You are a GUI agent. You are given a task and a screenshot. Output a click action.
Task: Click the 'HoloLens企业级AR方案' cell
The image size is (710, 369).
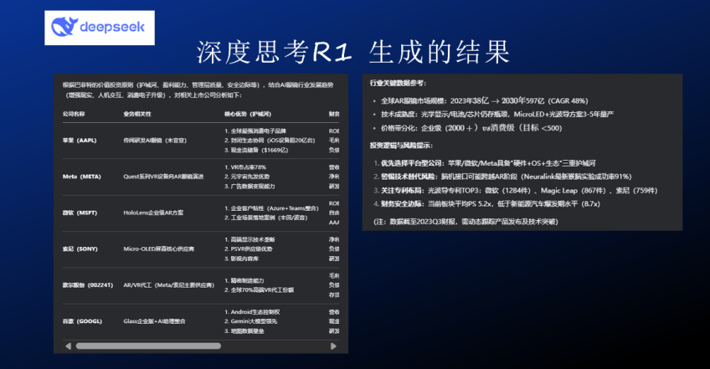tap(153, 213)
